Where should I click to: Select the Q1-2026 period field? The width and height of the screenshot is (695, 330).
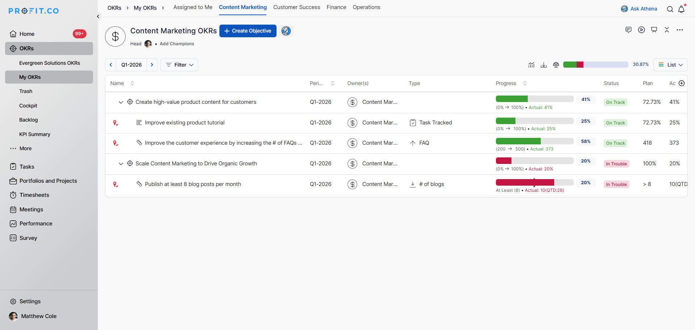[131, 65]
